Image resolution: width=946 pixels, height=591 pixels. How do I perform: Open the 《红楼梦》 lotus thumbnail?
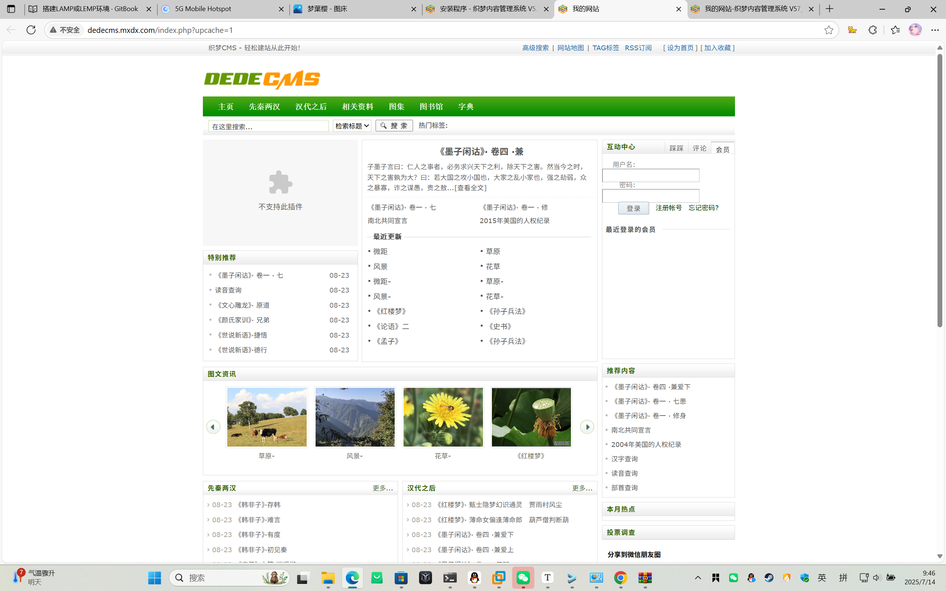pos(531,417)
